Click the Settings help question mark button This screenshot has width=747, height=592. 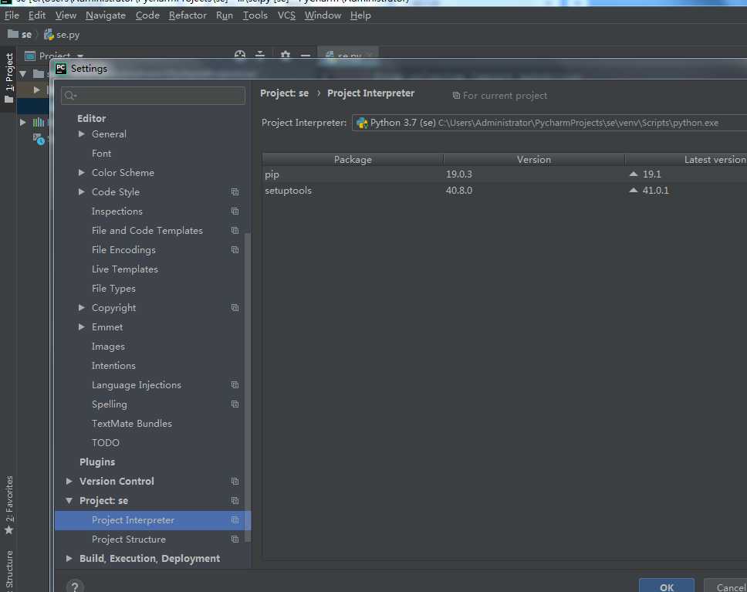75,587
